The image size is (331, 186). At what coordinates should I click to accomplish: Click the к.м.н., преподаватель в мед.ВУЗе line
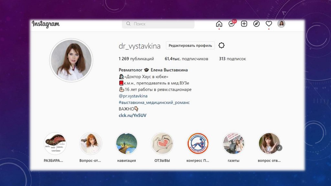154,83
